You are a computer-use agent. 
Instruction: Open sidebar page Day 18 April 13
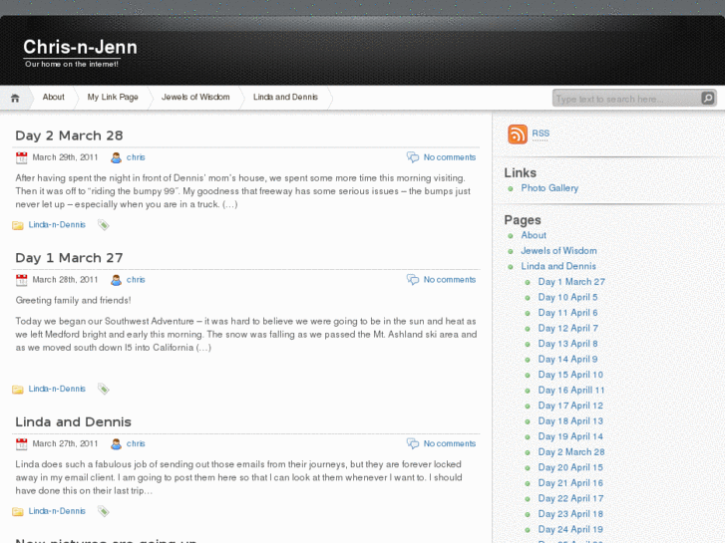570,421
